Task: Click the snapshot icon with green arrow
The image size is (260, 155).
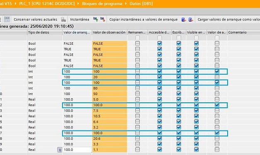Action: point(95,19)
